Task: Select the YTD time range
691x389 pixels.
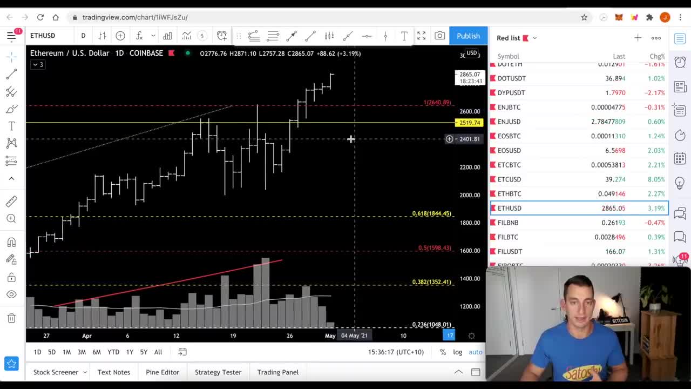Action: pyautogui.click(x=113, y=352)
